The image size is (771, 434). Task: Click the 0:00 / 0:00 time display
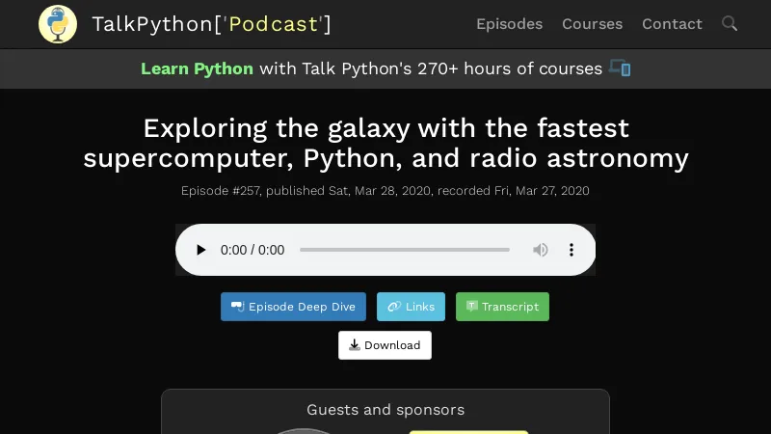tap(253, 250)
